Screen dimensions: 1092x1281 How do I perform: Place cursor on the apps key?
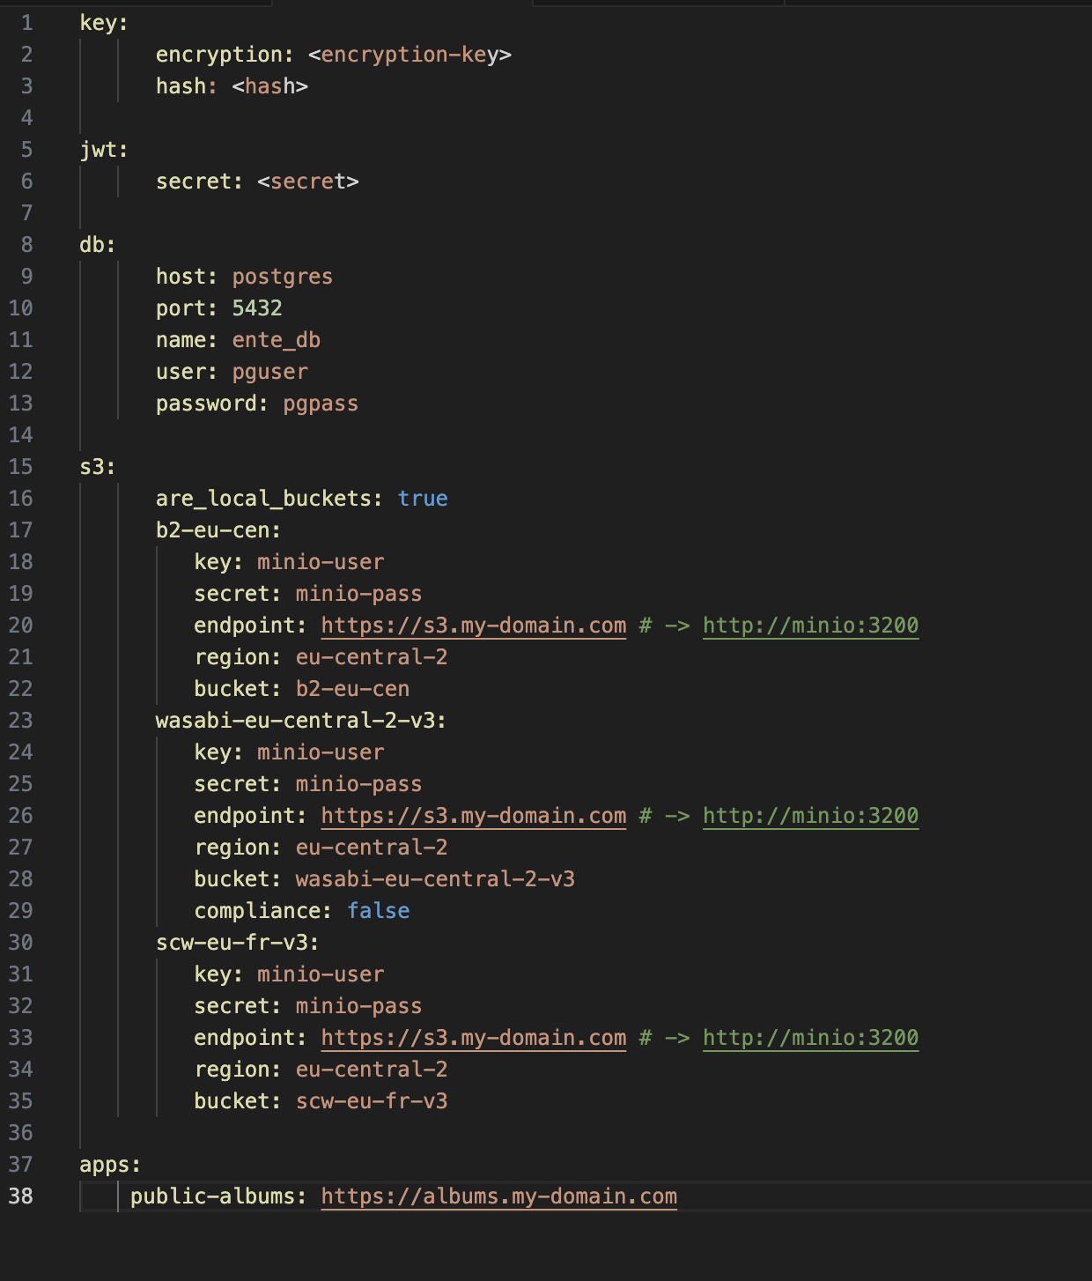[108, 1165]
